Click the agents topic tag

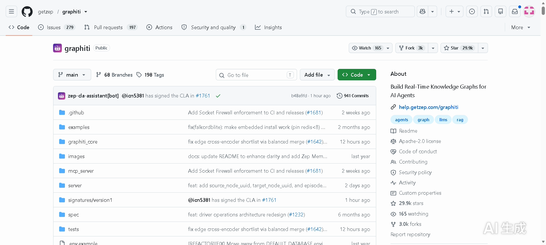point(401,120)
